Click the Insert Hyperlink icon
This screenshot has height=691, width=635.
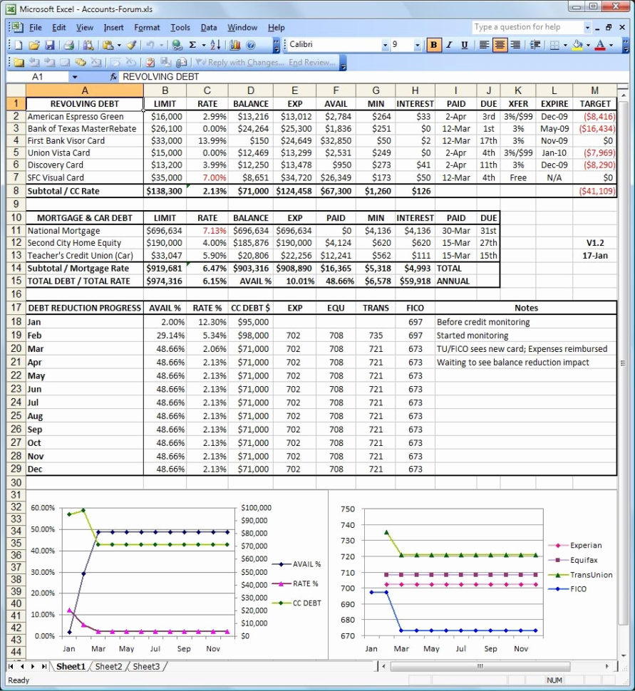click(x=175, y=44)
